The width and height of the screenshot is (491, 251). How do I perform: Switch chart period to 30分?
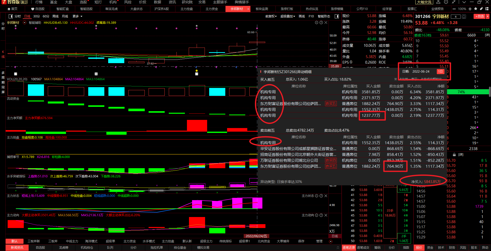point(37,16)
